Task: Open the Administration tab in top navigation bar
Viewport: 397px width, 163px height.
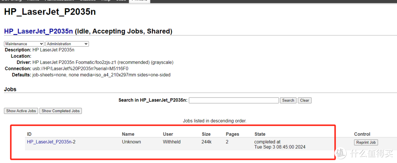Action: 59,1
